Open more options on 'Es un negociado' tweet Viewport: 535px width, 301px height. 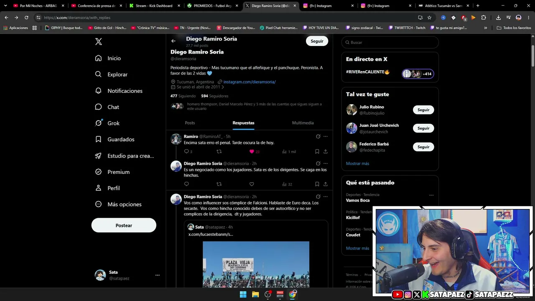pyautogui.click(x=326, y=163)
